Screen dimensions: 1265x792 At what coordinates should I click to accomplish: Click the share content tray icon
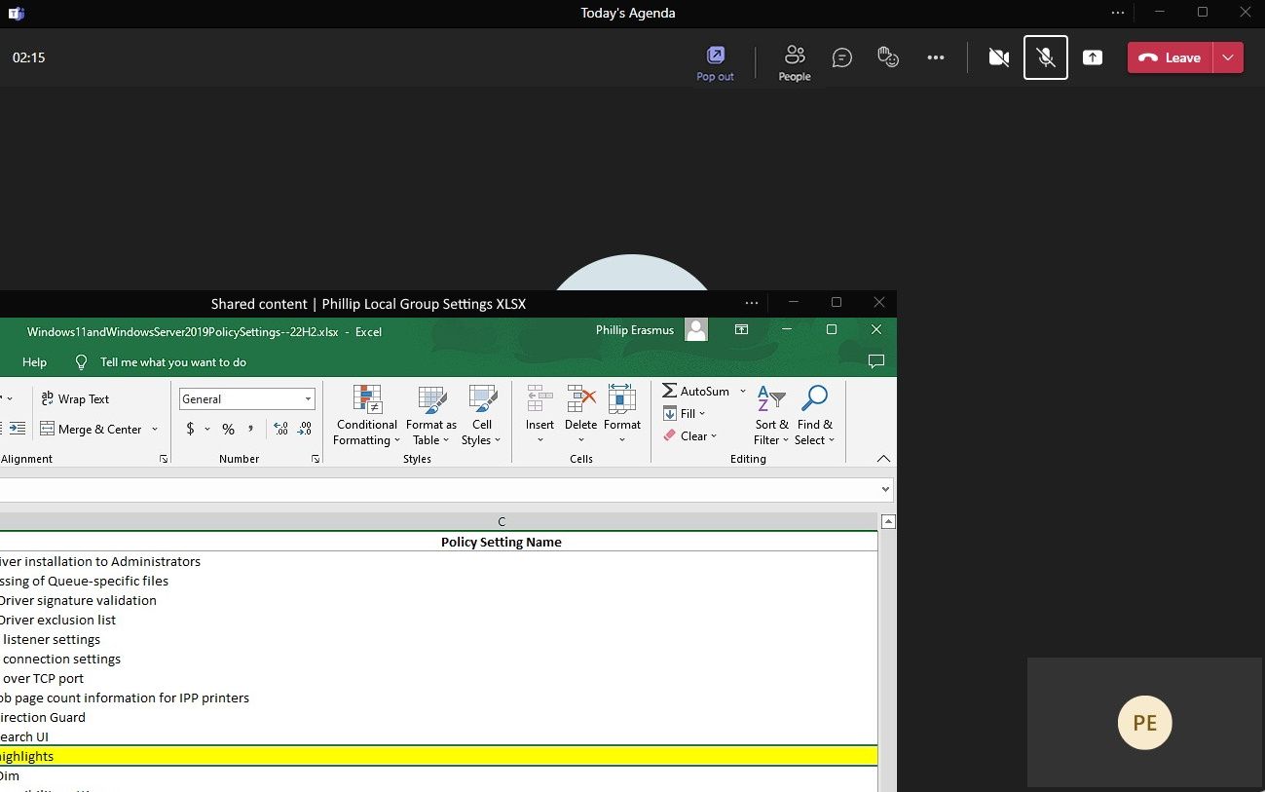1093,57
